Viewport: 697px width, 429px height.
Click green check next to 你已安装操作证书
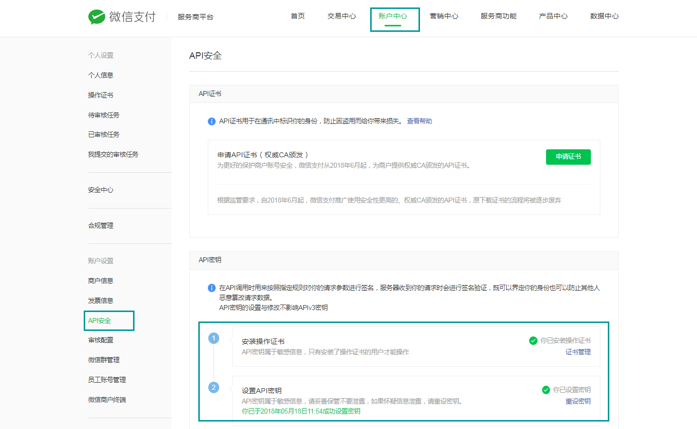533,340
